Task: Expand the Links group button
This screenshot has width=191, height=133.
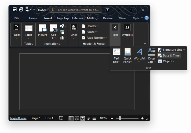Action: 74,32
